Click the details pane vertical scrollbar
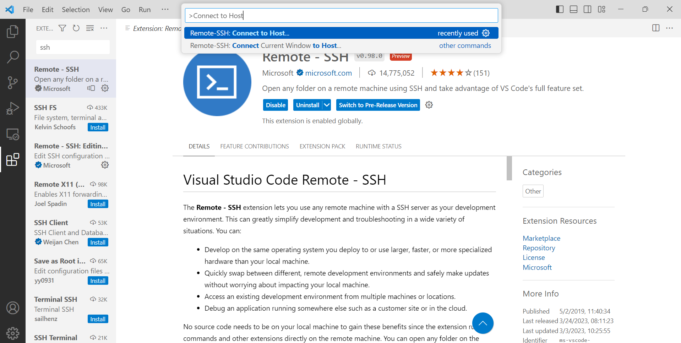This screenshot has height=343, width=681. coord(509,168)
